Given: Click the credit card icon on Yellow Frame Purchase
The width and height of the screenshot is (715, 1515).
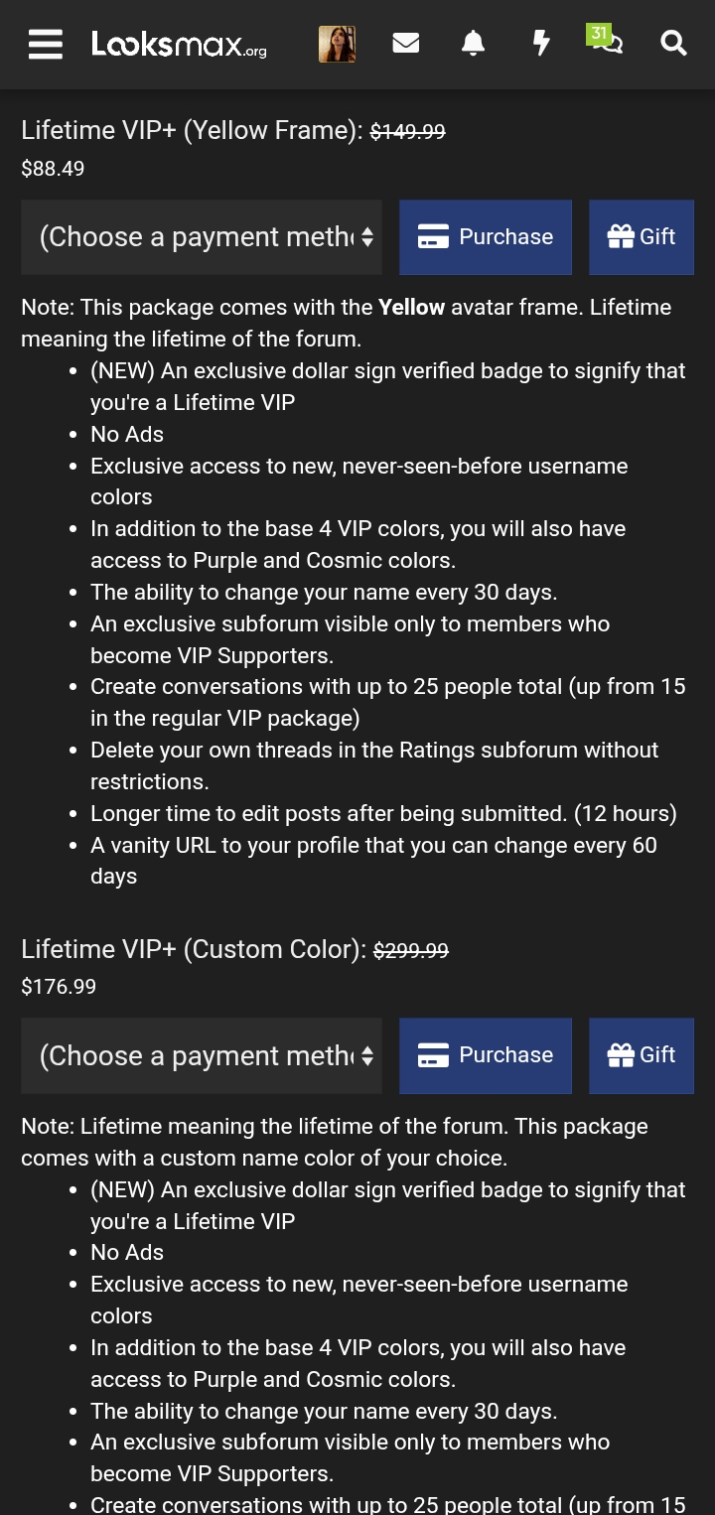Looking at the screenshot, I should [x=433, y=237].
